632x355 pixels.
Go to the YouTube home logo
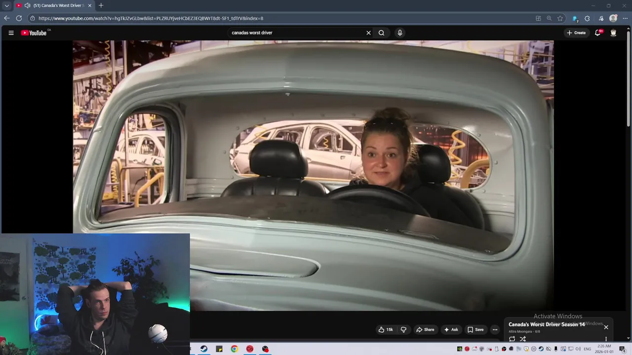(x=34, y=33)
